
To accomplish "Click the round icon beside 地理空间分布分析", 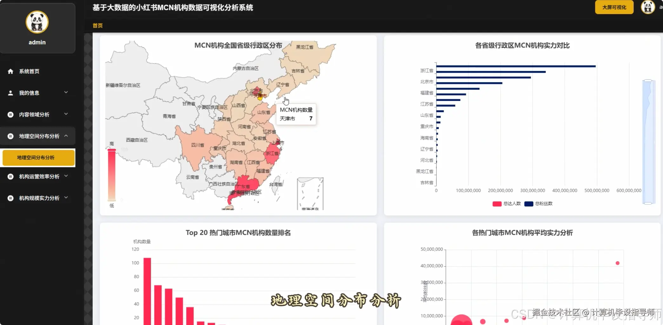I will click(x=10, y=136).
